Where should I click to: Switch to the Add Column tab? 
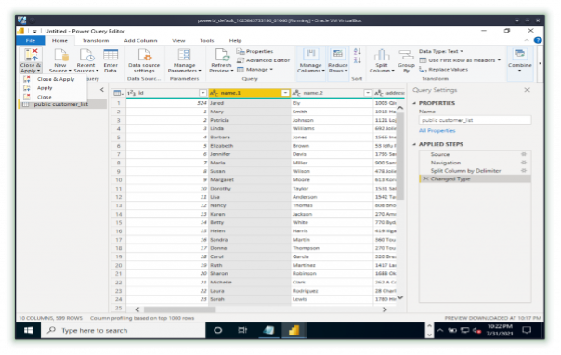[x=140, y=41]
